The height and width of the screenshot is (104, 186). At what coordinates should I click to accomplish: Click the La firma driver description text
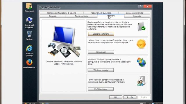(110, 42)
